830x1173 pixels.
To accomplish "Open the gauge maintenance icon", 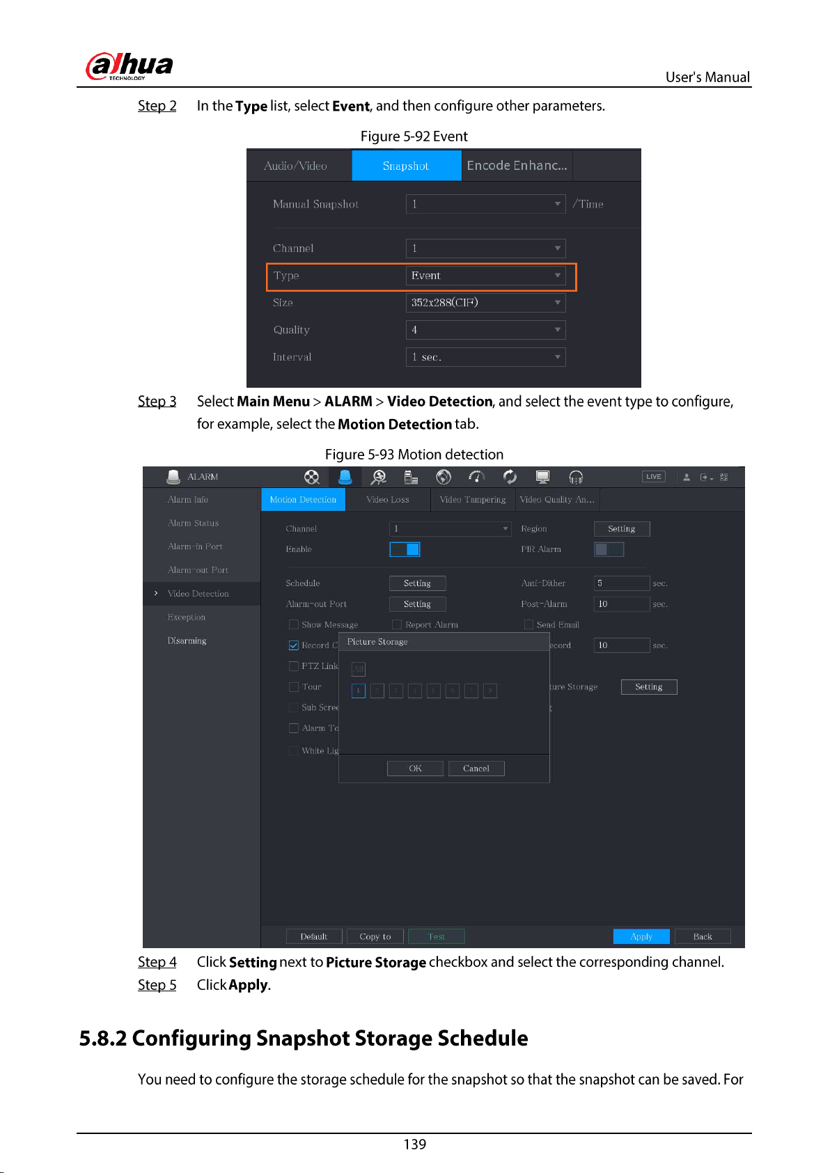I will point(477,477).
